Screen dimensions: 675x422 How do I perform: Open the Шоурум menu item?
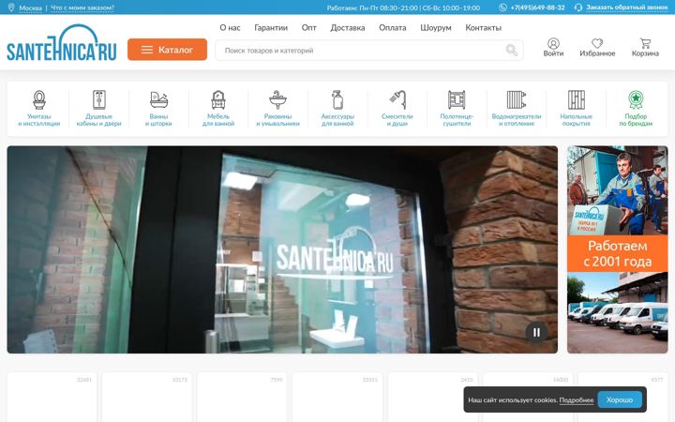point(436,27)
